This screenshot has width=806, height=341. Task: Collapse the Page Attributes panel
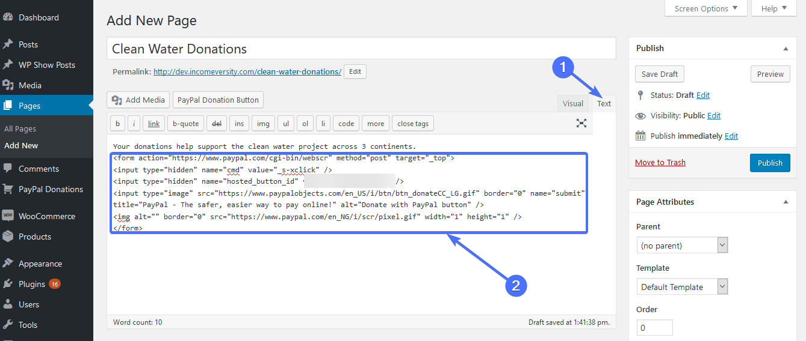click(x=786, y=202)
